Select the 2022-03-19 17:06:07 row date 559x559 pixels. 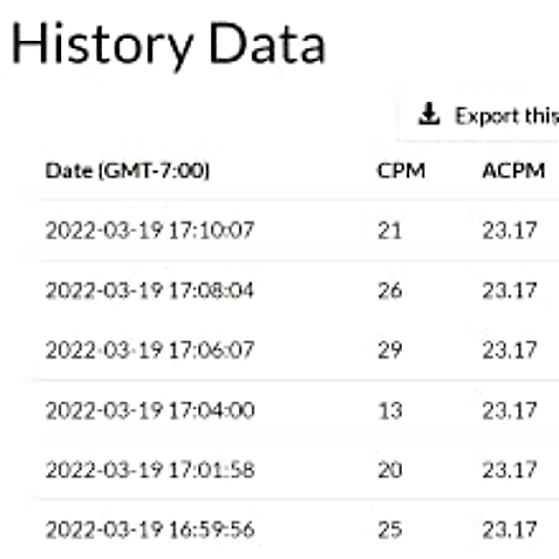150,350
